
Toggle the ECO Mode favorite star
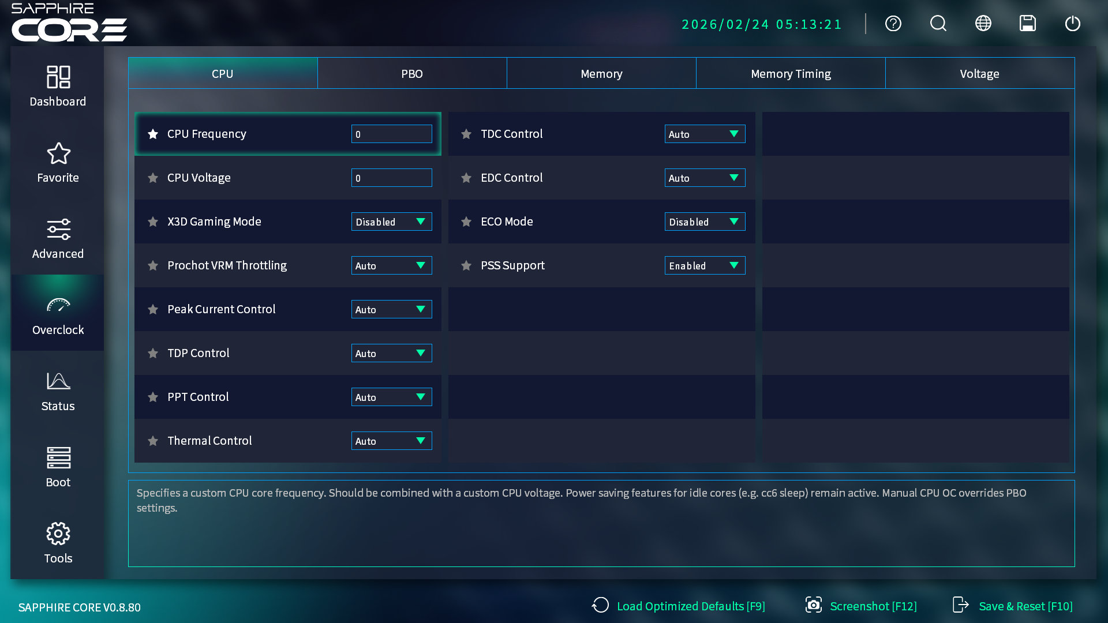point(466,222)
